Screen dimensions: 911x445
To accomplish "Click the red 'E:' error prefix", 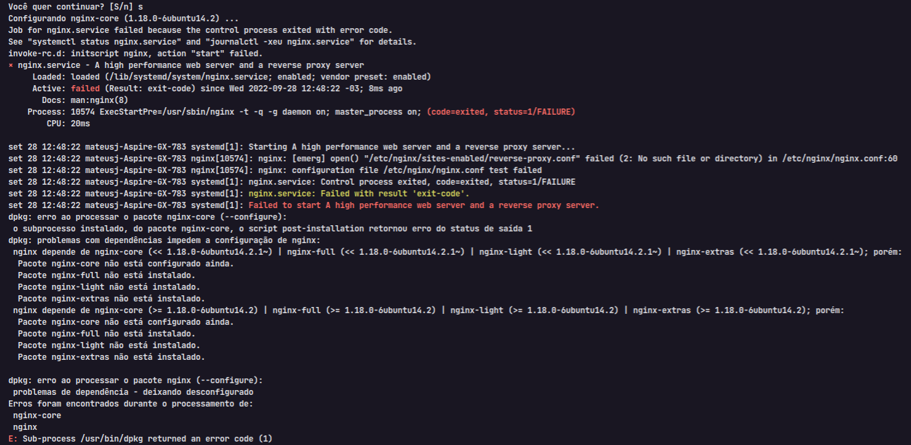I will [13, 438].
